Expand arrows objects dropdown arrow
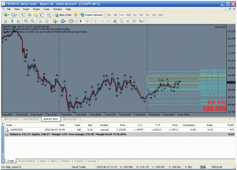 (143, 21)
